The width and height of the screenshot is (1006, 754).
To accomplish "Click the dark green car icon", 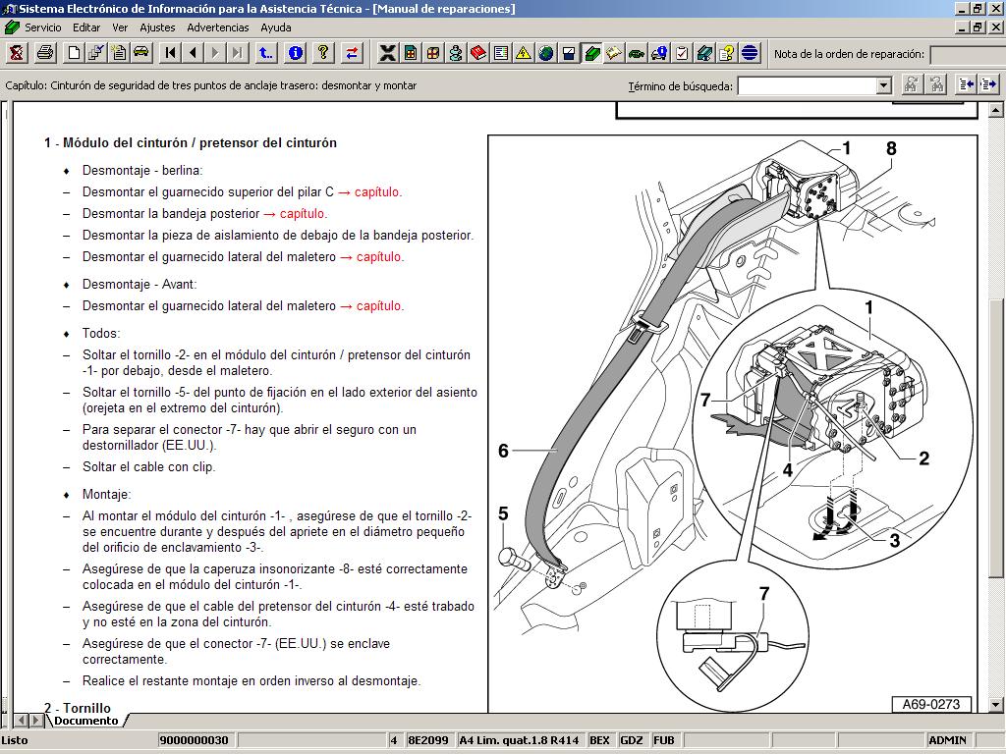I will 637,53.
